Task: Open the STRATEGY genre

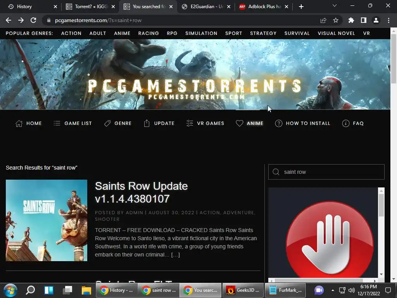Action: pyautogui.click(x=263, y=33)
